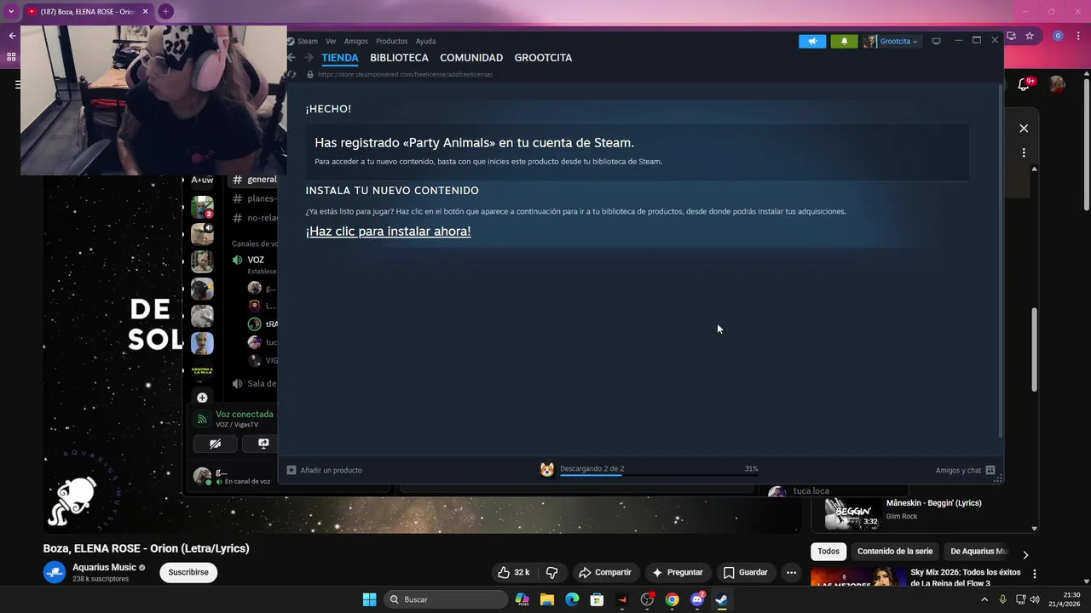1091x613 pixels.
Task: Open Måneskin - Beggin' video thumbnail
Action: pos(852,513)
